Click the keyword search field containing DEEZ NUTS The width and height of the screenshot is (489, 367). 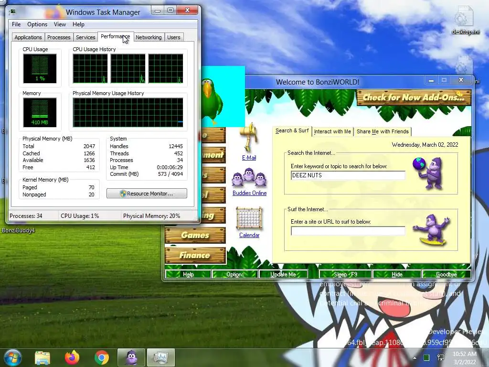click(x=348, y=175)
